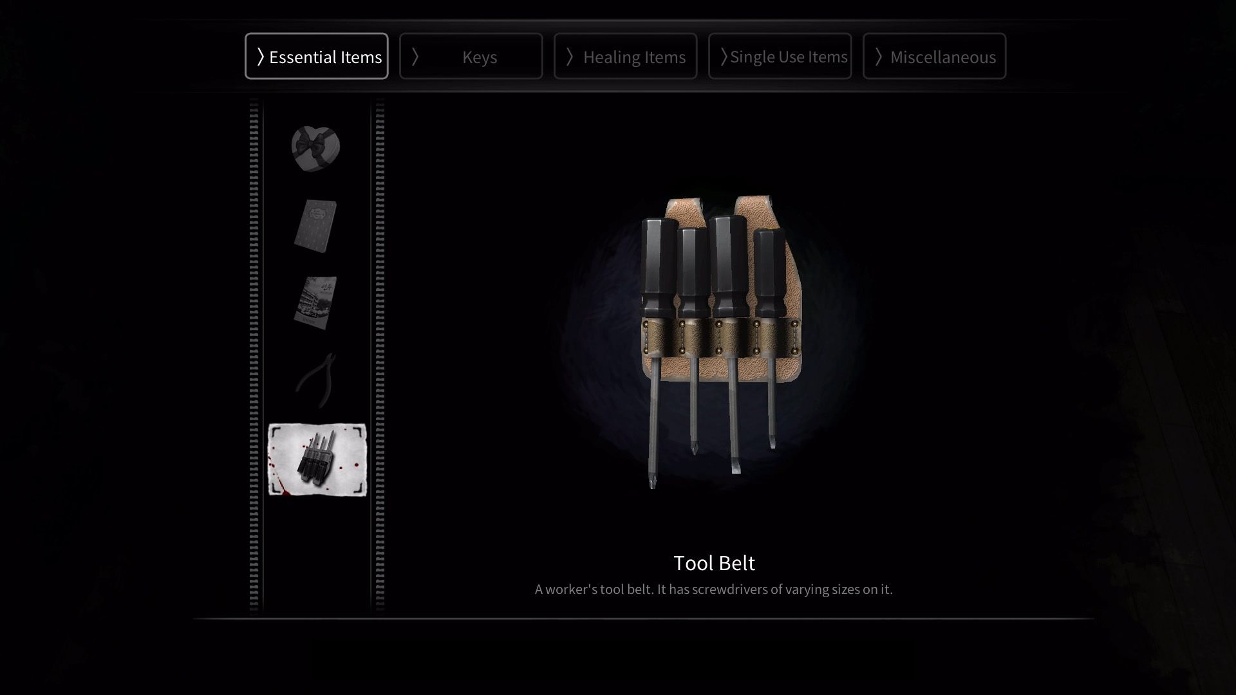Click the chevron beside Single Use Items

[724, 57]
